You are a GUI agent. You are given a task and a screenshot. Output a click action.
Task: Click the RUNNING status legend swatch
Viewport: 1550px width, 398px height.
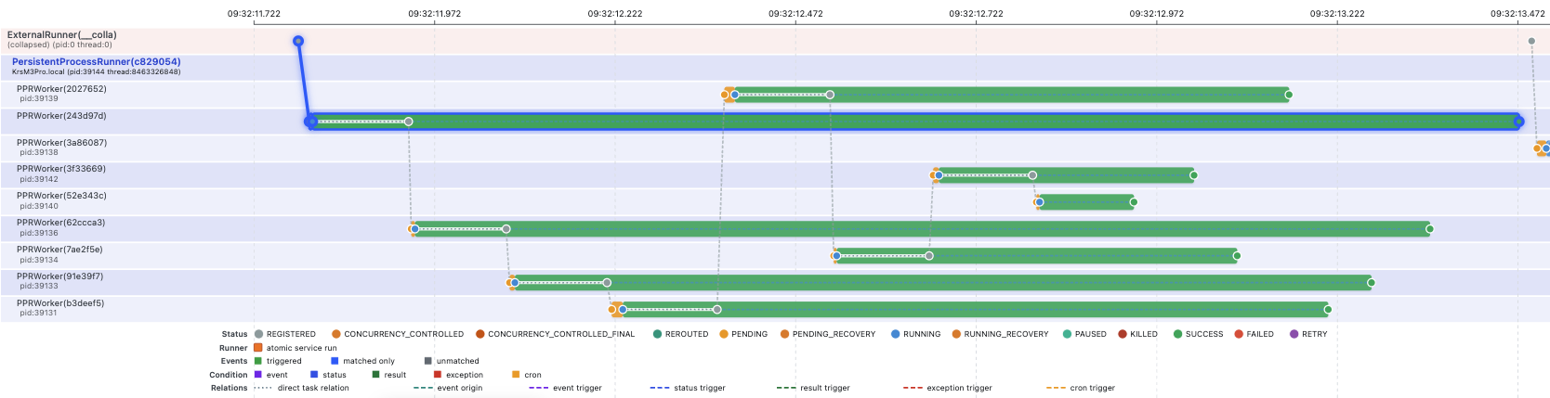tap(895, 334)
